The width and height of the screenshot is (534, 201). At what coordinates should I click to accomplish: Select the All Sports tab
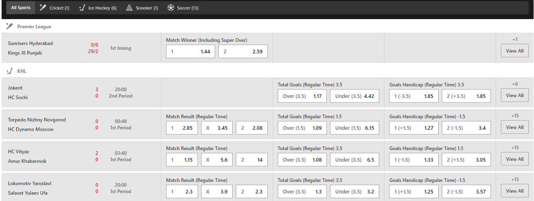[x=21, y=8]
